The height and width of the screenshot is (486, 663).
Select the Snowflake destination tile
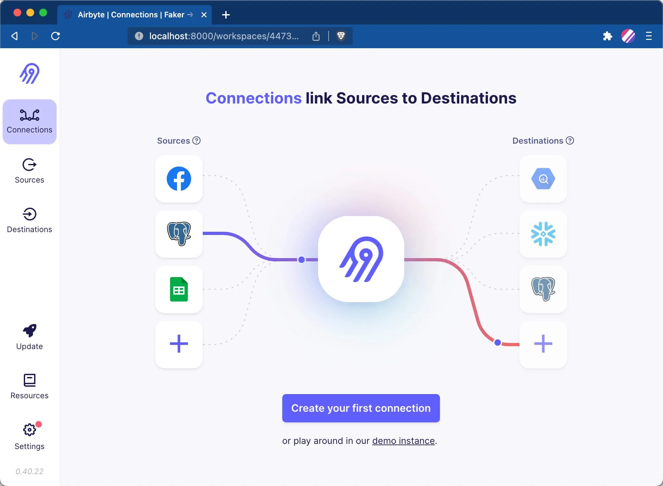coord(543,234)
